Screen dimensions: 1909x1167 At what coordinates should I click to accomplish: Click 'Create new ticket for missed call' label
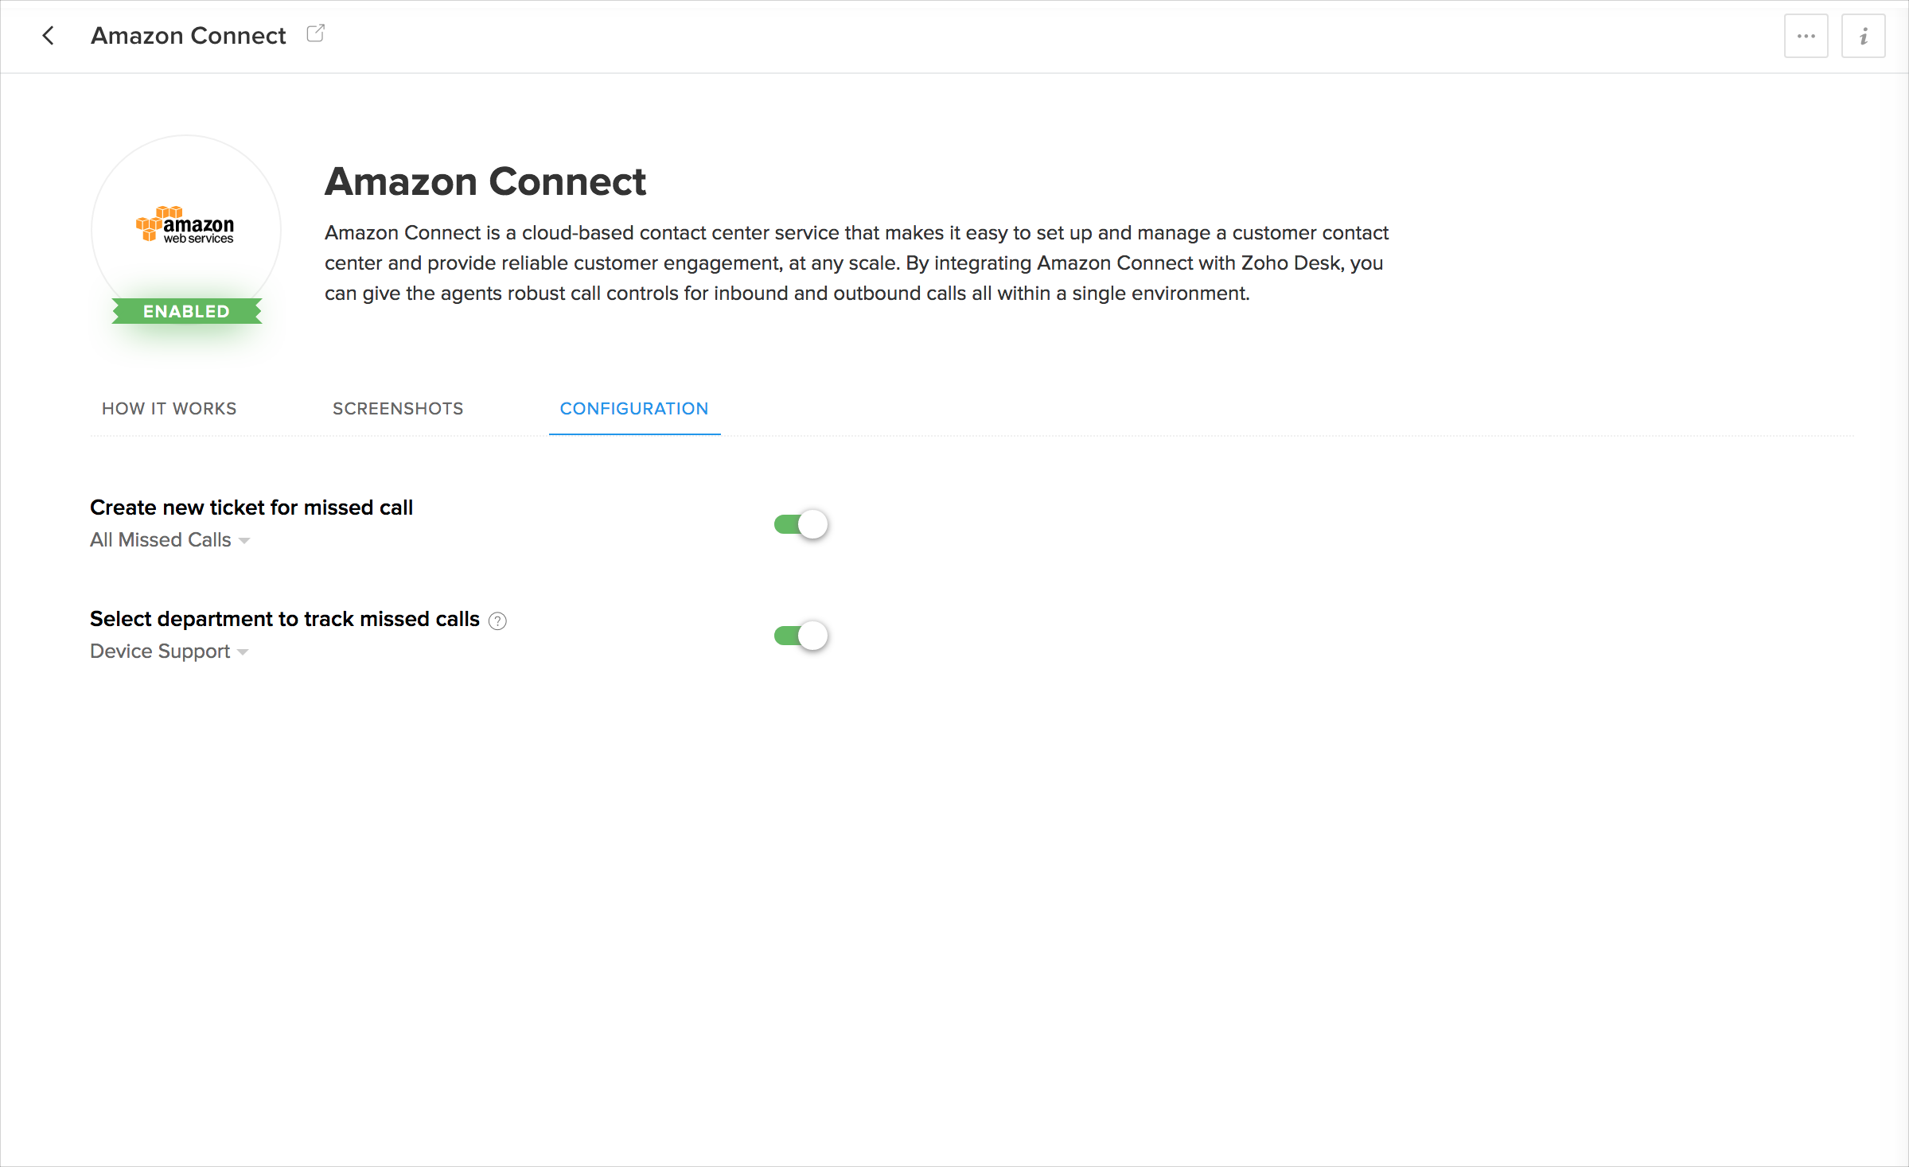[251, 508]
